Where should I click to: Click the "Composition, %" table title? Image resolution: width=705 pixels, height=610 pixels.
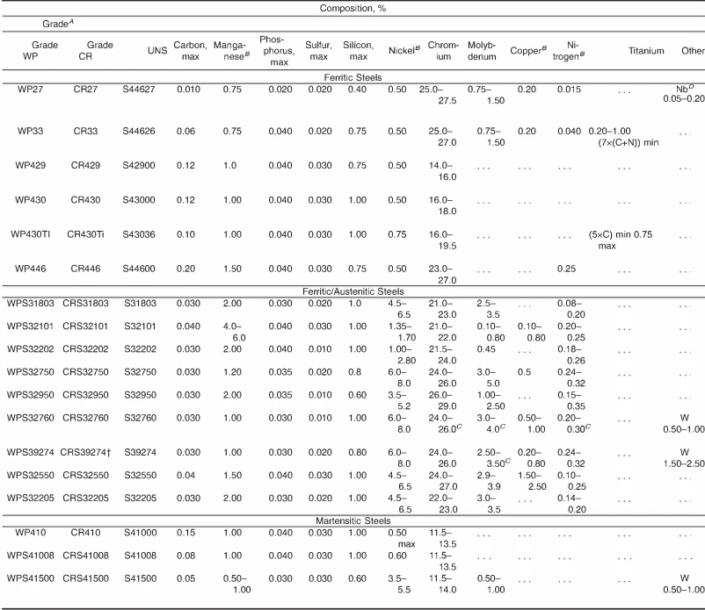pos(352,8)
